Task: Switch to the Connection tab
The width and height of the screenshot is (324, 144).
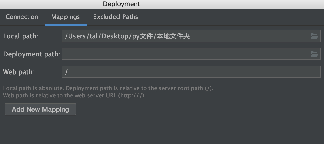Action: pos(22,17)
